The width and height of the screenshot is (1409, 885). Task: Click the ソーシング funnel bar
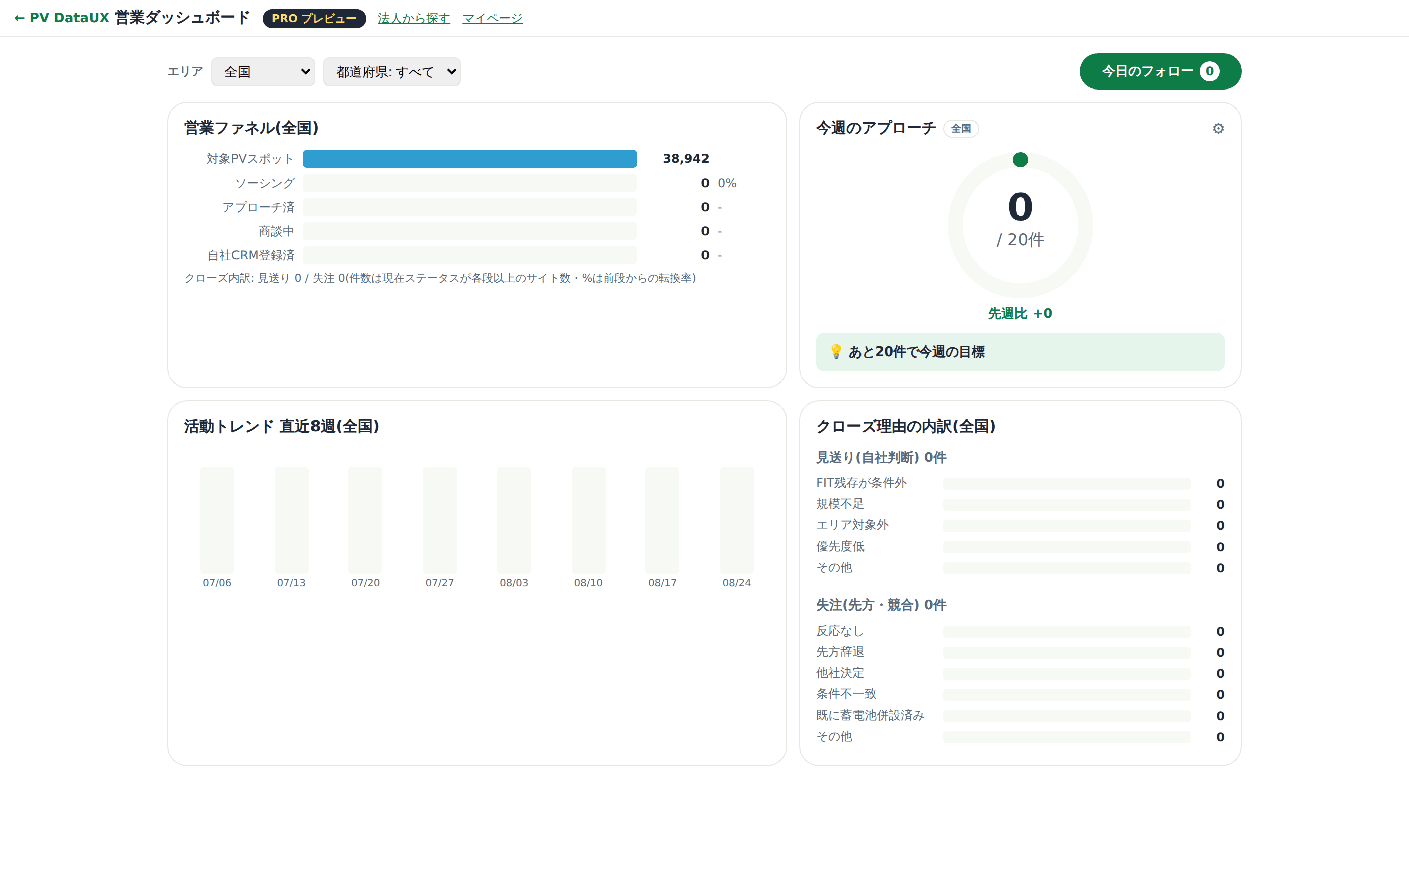(470, 183)
